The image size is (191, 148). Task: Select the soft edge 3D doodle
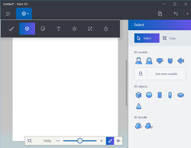[x=149, y=126]
